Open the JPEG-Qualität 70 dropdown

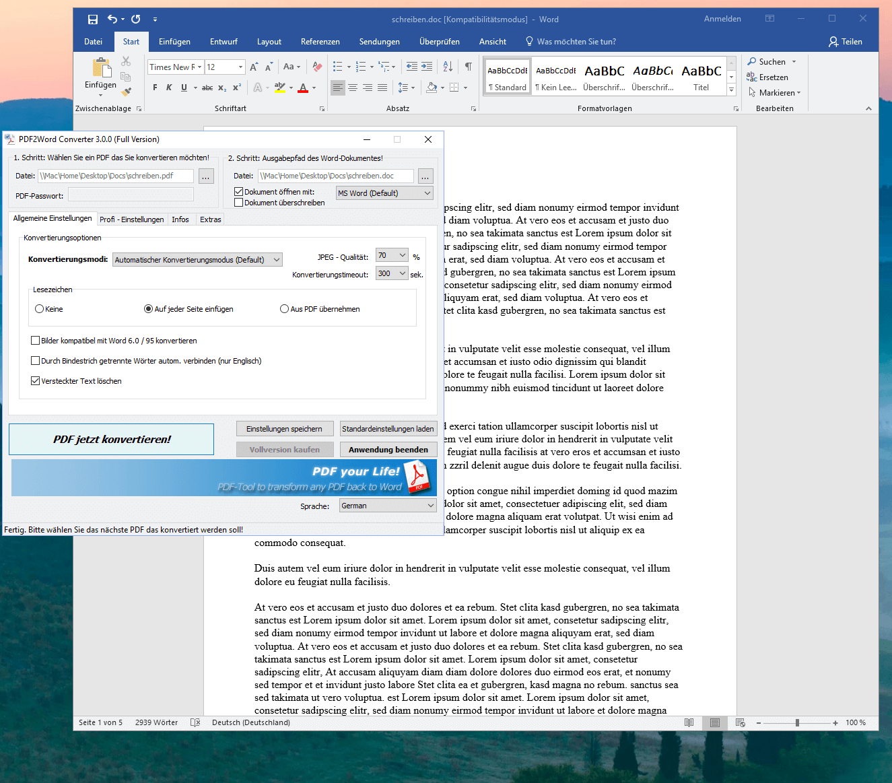click(392, 255)
